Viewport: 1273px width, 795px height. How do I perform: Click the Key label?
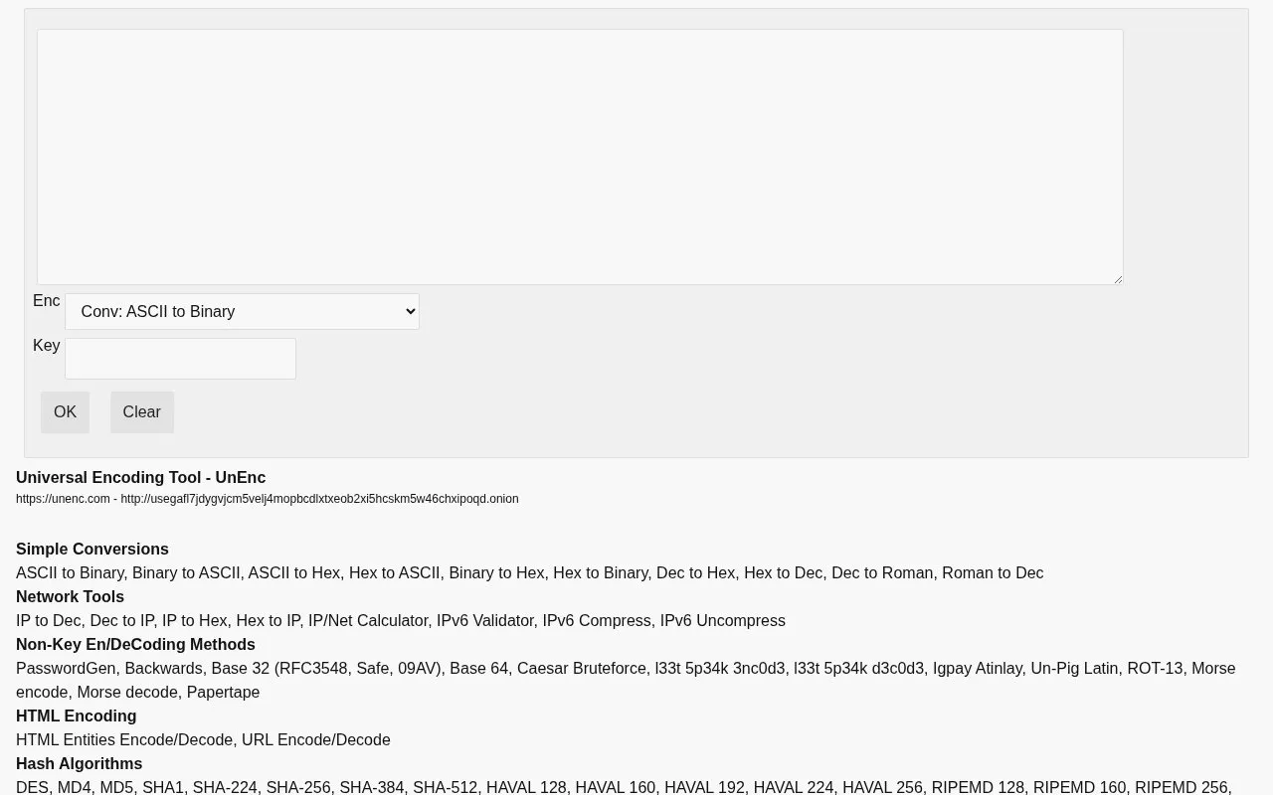click(46, 346)
